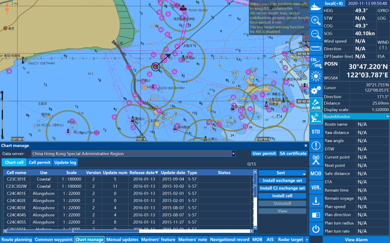The image size is (390, 243).
Task: Select cell row C24C403E
Action: [128, 208]
